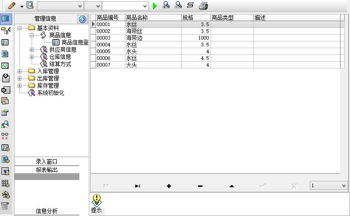Click the 商品类型 column header
Screen dimensions: 350x216
232,18
